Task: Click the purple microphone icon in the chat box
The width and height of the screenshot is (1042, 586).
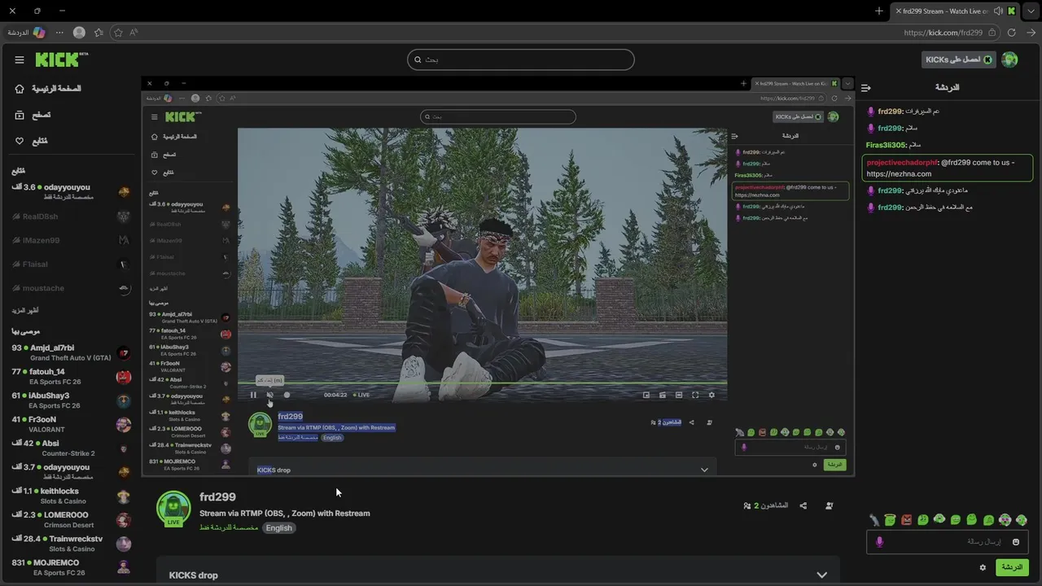Action: [x=879, y=542]
